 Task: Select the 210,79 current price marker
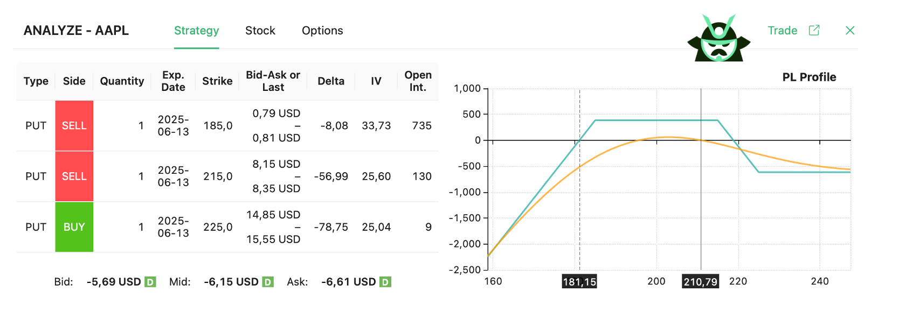pos(700,282)
